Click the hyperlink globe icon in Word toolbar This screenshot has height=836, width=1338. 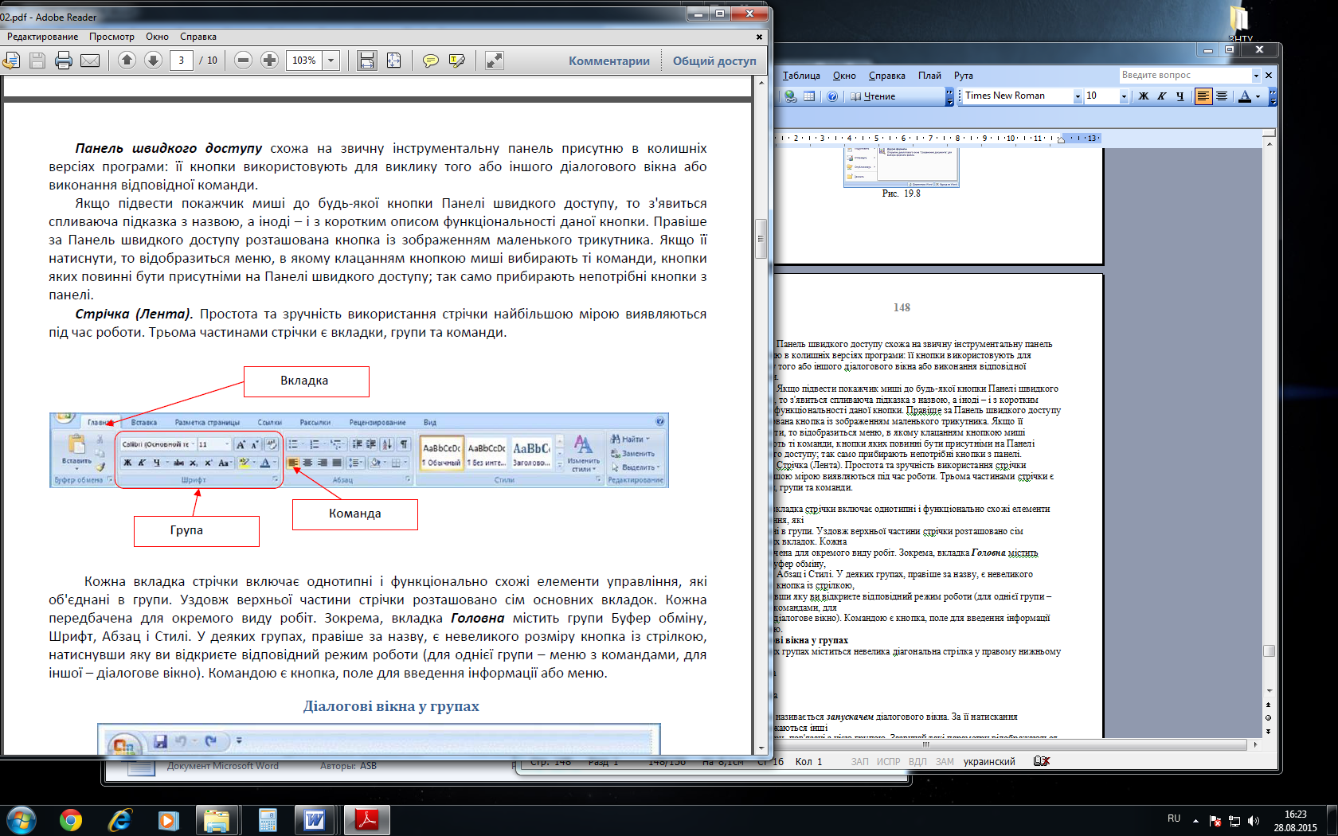pos(790,96)
